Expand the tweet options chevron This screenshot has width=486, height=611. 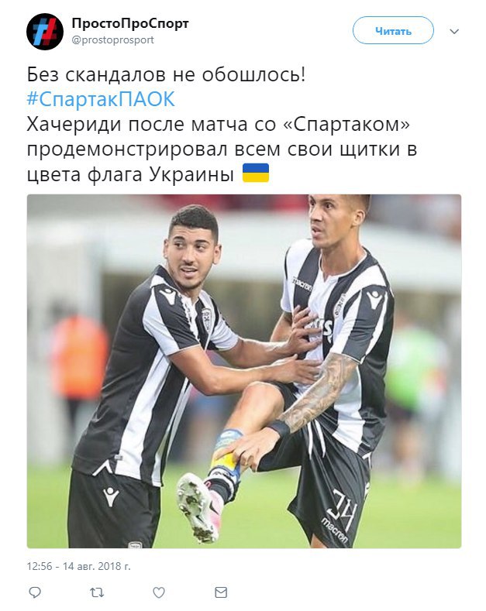click(454, 31)
